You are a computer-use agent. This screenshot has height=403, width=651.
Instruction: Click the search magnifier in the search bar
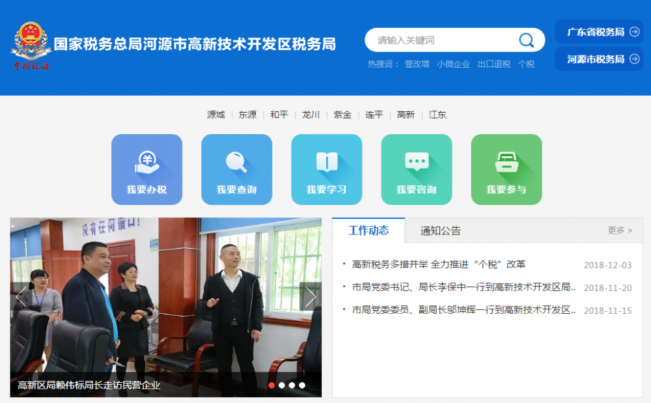526,40
